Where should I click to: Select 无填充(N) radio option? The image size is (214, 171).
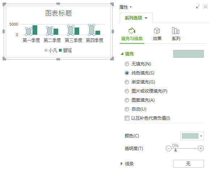[x=127, y=64]
